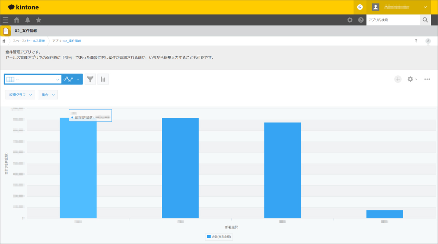
Task: Click the breadcrumb home icon
Action: [4, 41]
